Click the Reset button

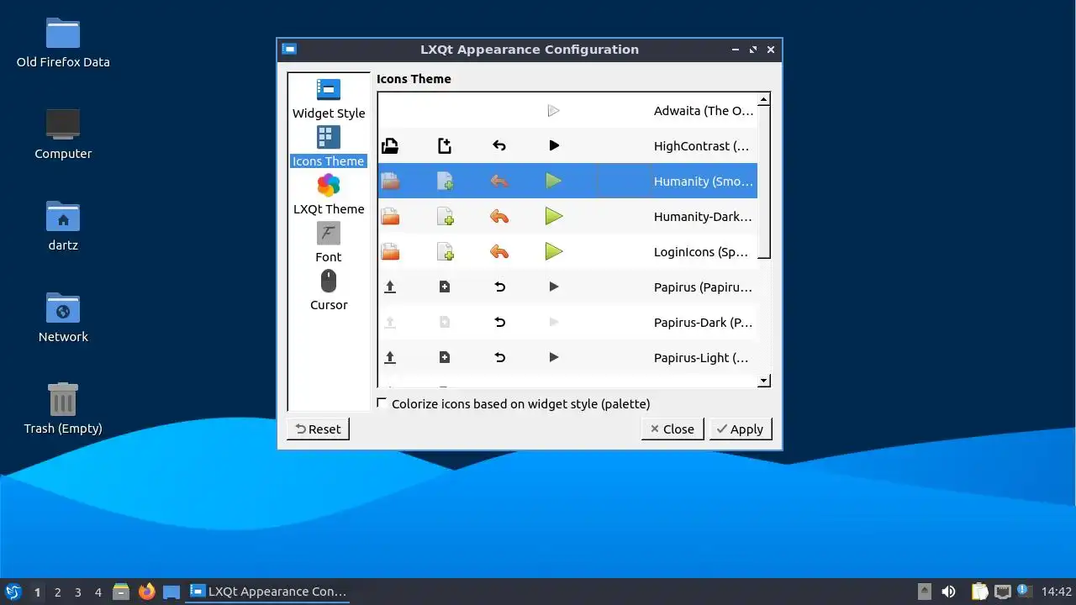point(318,429)
